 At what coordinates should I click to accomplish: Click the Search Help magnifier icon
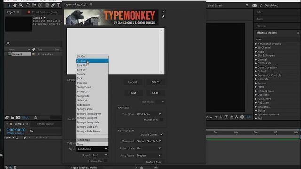click(261, 5)
